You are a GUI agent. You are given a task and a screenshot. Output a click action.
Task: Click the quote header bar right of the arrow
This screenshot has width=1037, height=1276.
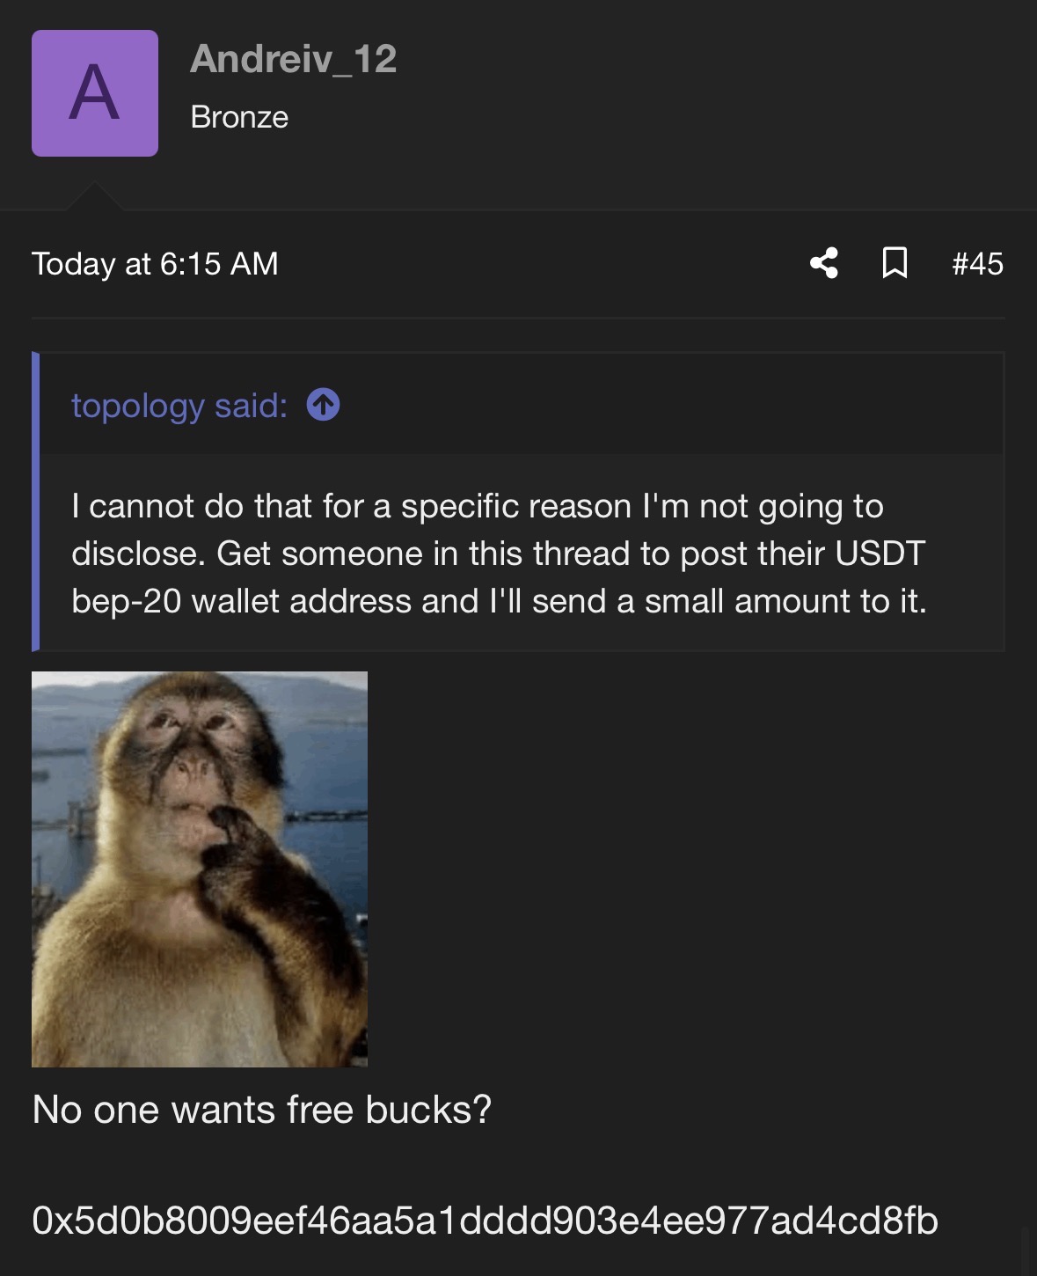click(x=668, y=406)
